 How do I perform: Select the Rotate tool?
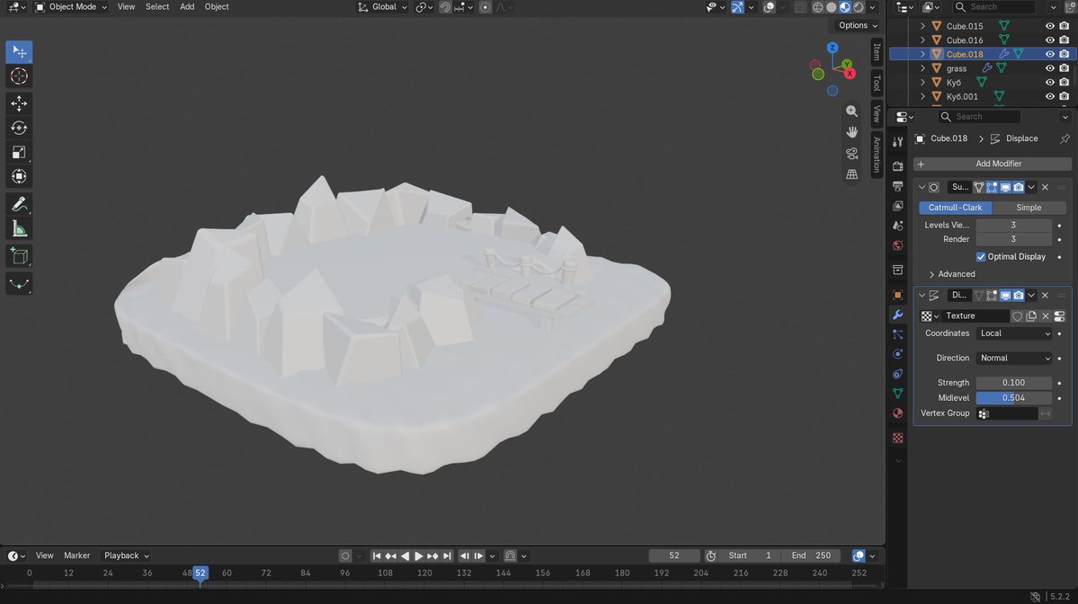coord(19,128)
